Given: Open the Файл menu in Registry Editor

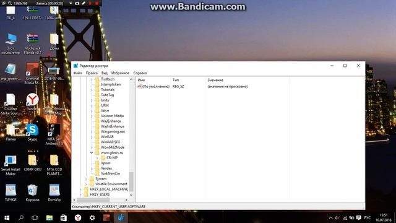Looking at the screenshot, I should pos(77,73).
